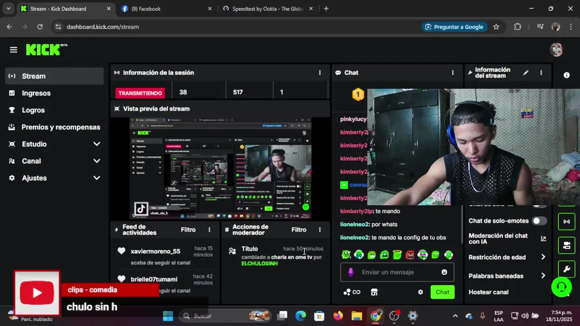The image size is (580, 326).
Task: Expand the Ajustes sidebar section
Action: point(97,178)
